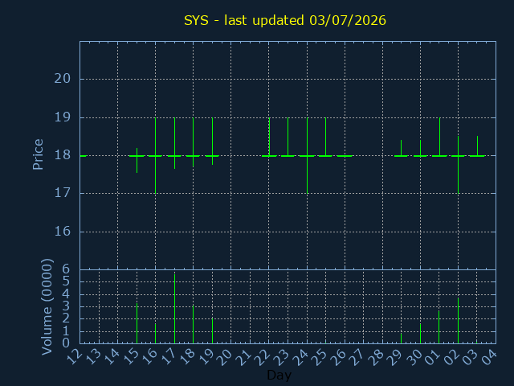Click the 16 price axis label
The height and width of the screenshot is (386, 514).
63,232
